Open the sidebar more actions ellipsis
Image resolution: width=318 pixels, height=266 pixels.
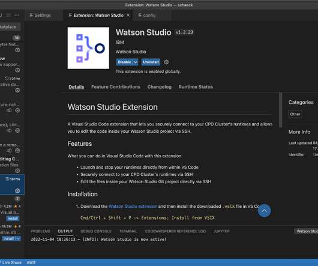click(x=17, y=15)
